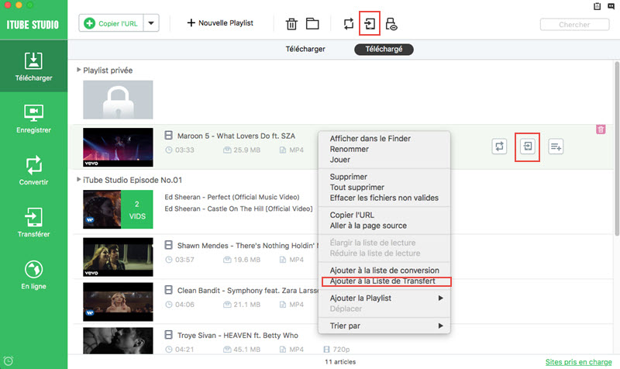Click the '2 VIDS' green badge
Viewport: 620px width, 369px height.
[x=137, y=209]
